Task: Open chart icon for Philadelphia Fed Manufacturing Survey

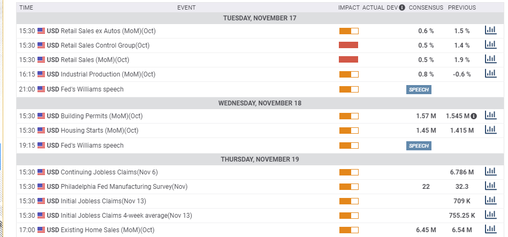Action: tap(490, 186)
